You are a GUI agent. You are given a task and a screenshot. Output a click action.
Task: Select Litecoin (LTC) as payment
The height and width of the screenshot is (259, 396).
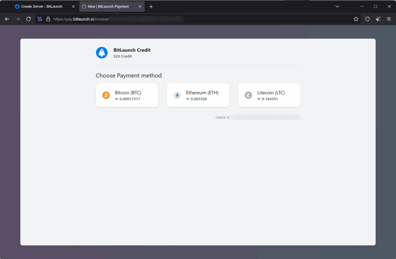coord(269,95)
